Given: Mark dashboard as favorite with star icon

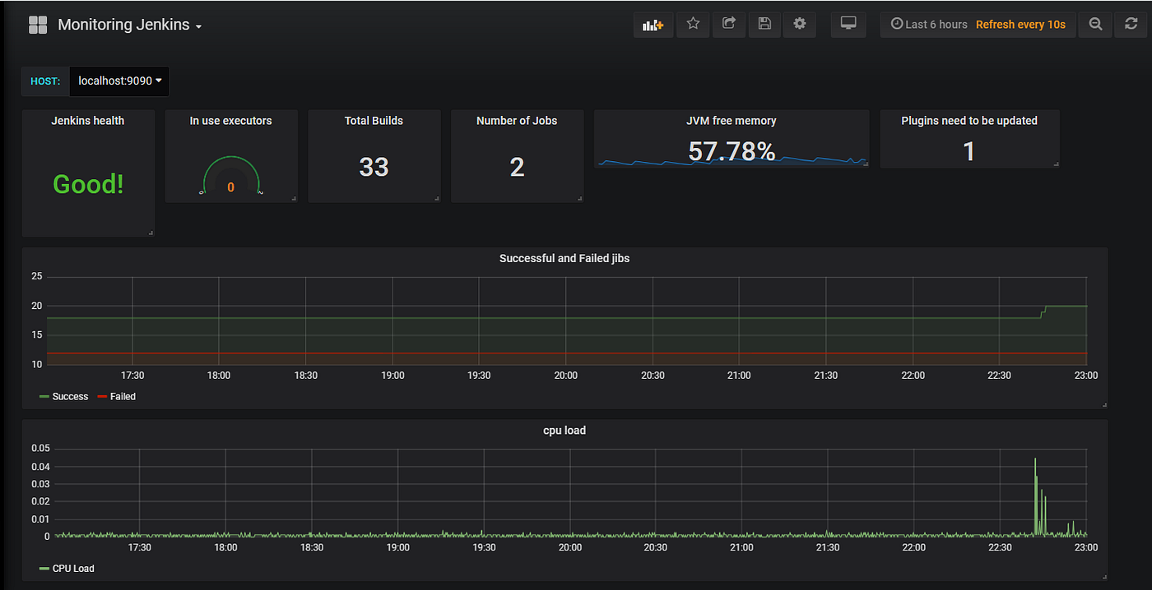Looking at the screenshot, I should [692, 24].
